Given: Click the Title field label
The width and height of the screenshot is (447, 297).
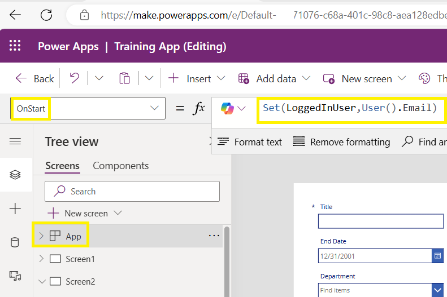Looking at the screenshot, I should click(326, 207).
